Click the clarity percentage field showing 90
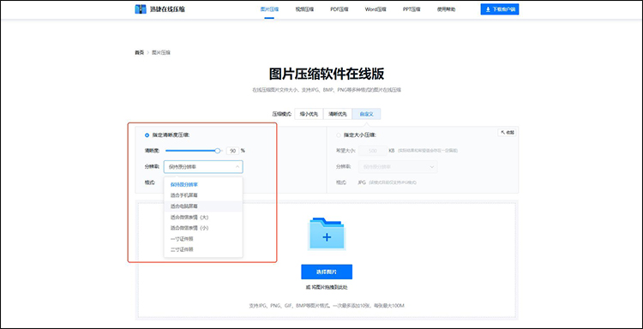Viewport: 643px width, 329px height. pos(232,151)
